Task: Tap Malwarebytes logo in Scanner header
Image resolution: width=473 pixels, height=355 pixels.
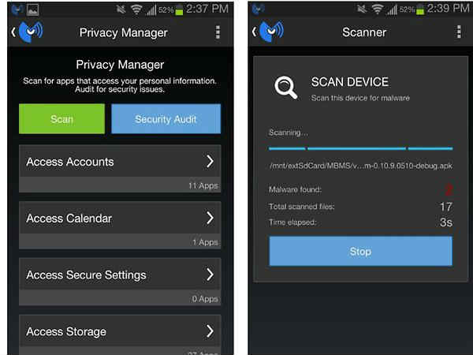Action: pos(271,32)
